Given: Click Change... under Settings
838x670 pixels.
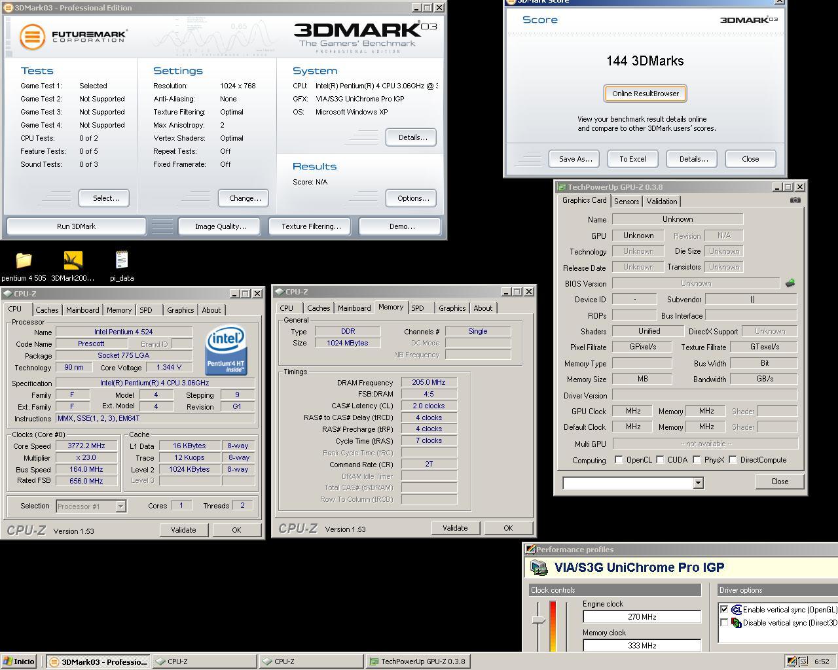Looking at the screenshot, I should [245, 198].
